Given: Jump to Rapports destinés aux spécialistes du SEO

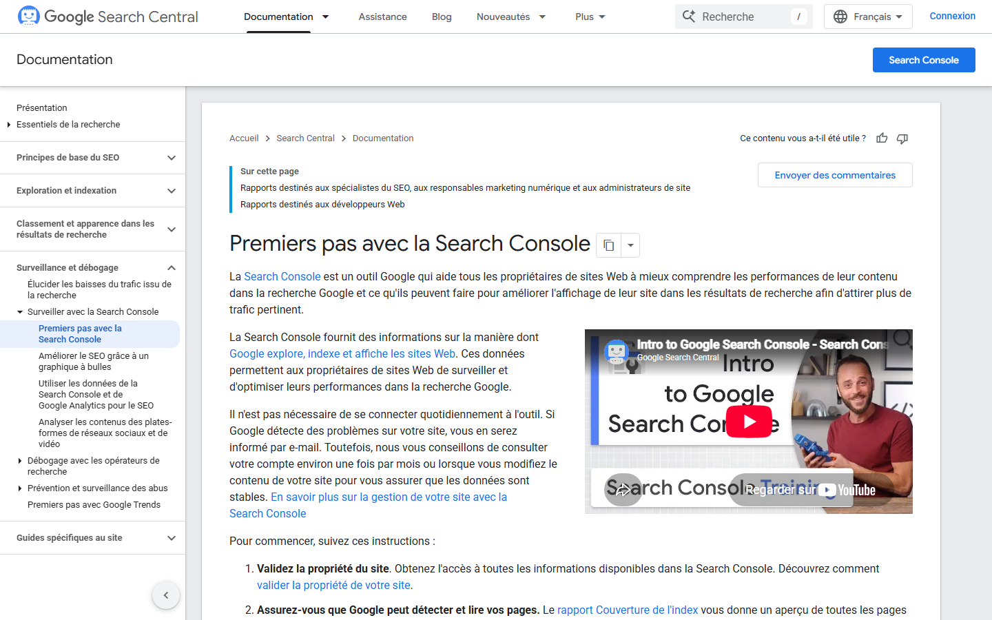Looking at the screenshot, I should tap(465, 188).
